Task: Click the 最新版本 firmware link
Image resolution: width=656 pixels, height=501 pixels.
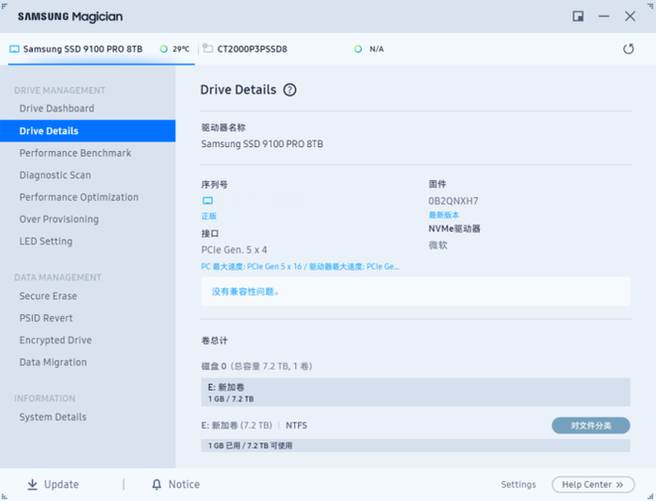Action: (x=443, y=215)
